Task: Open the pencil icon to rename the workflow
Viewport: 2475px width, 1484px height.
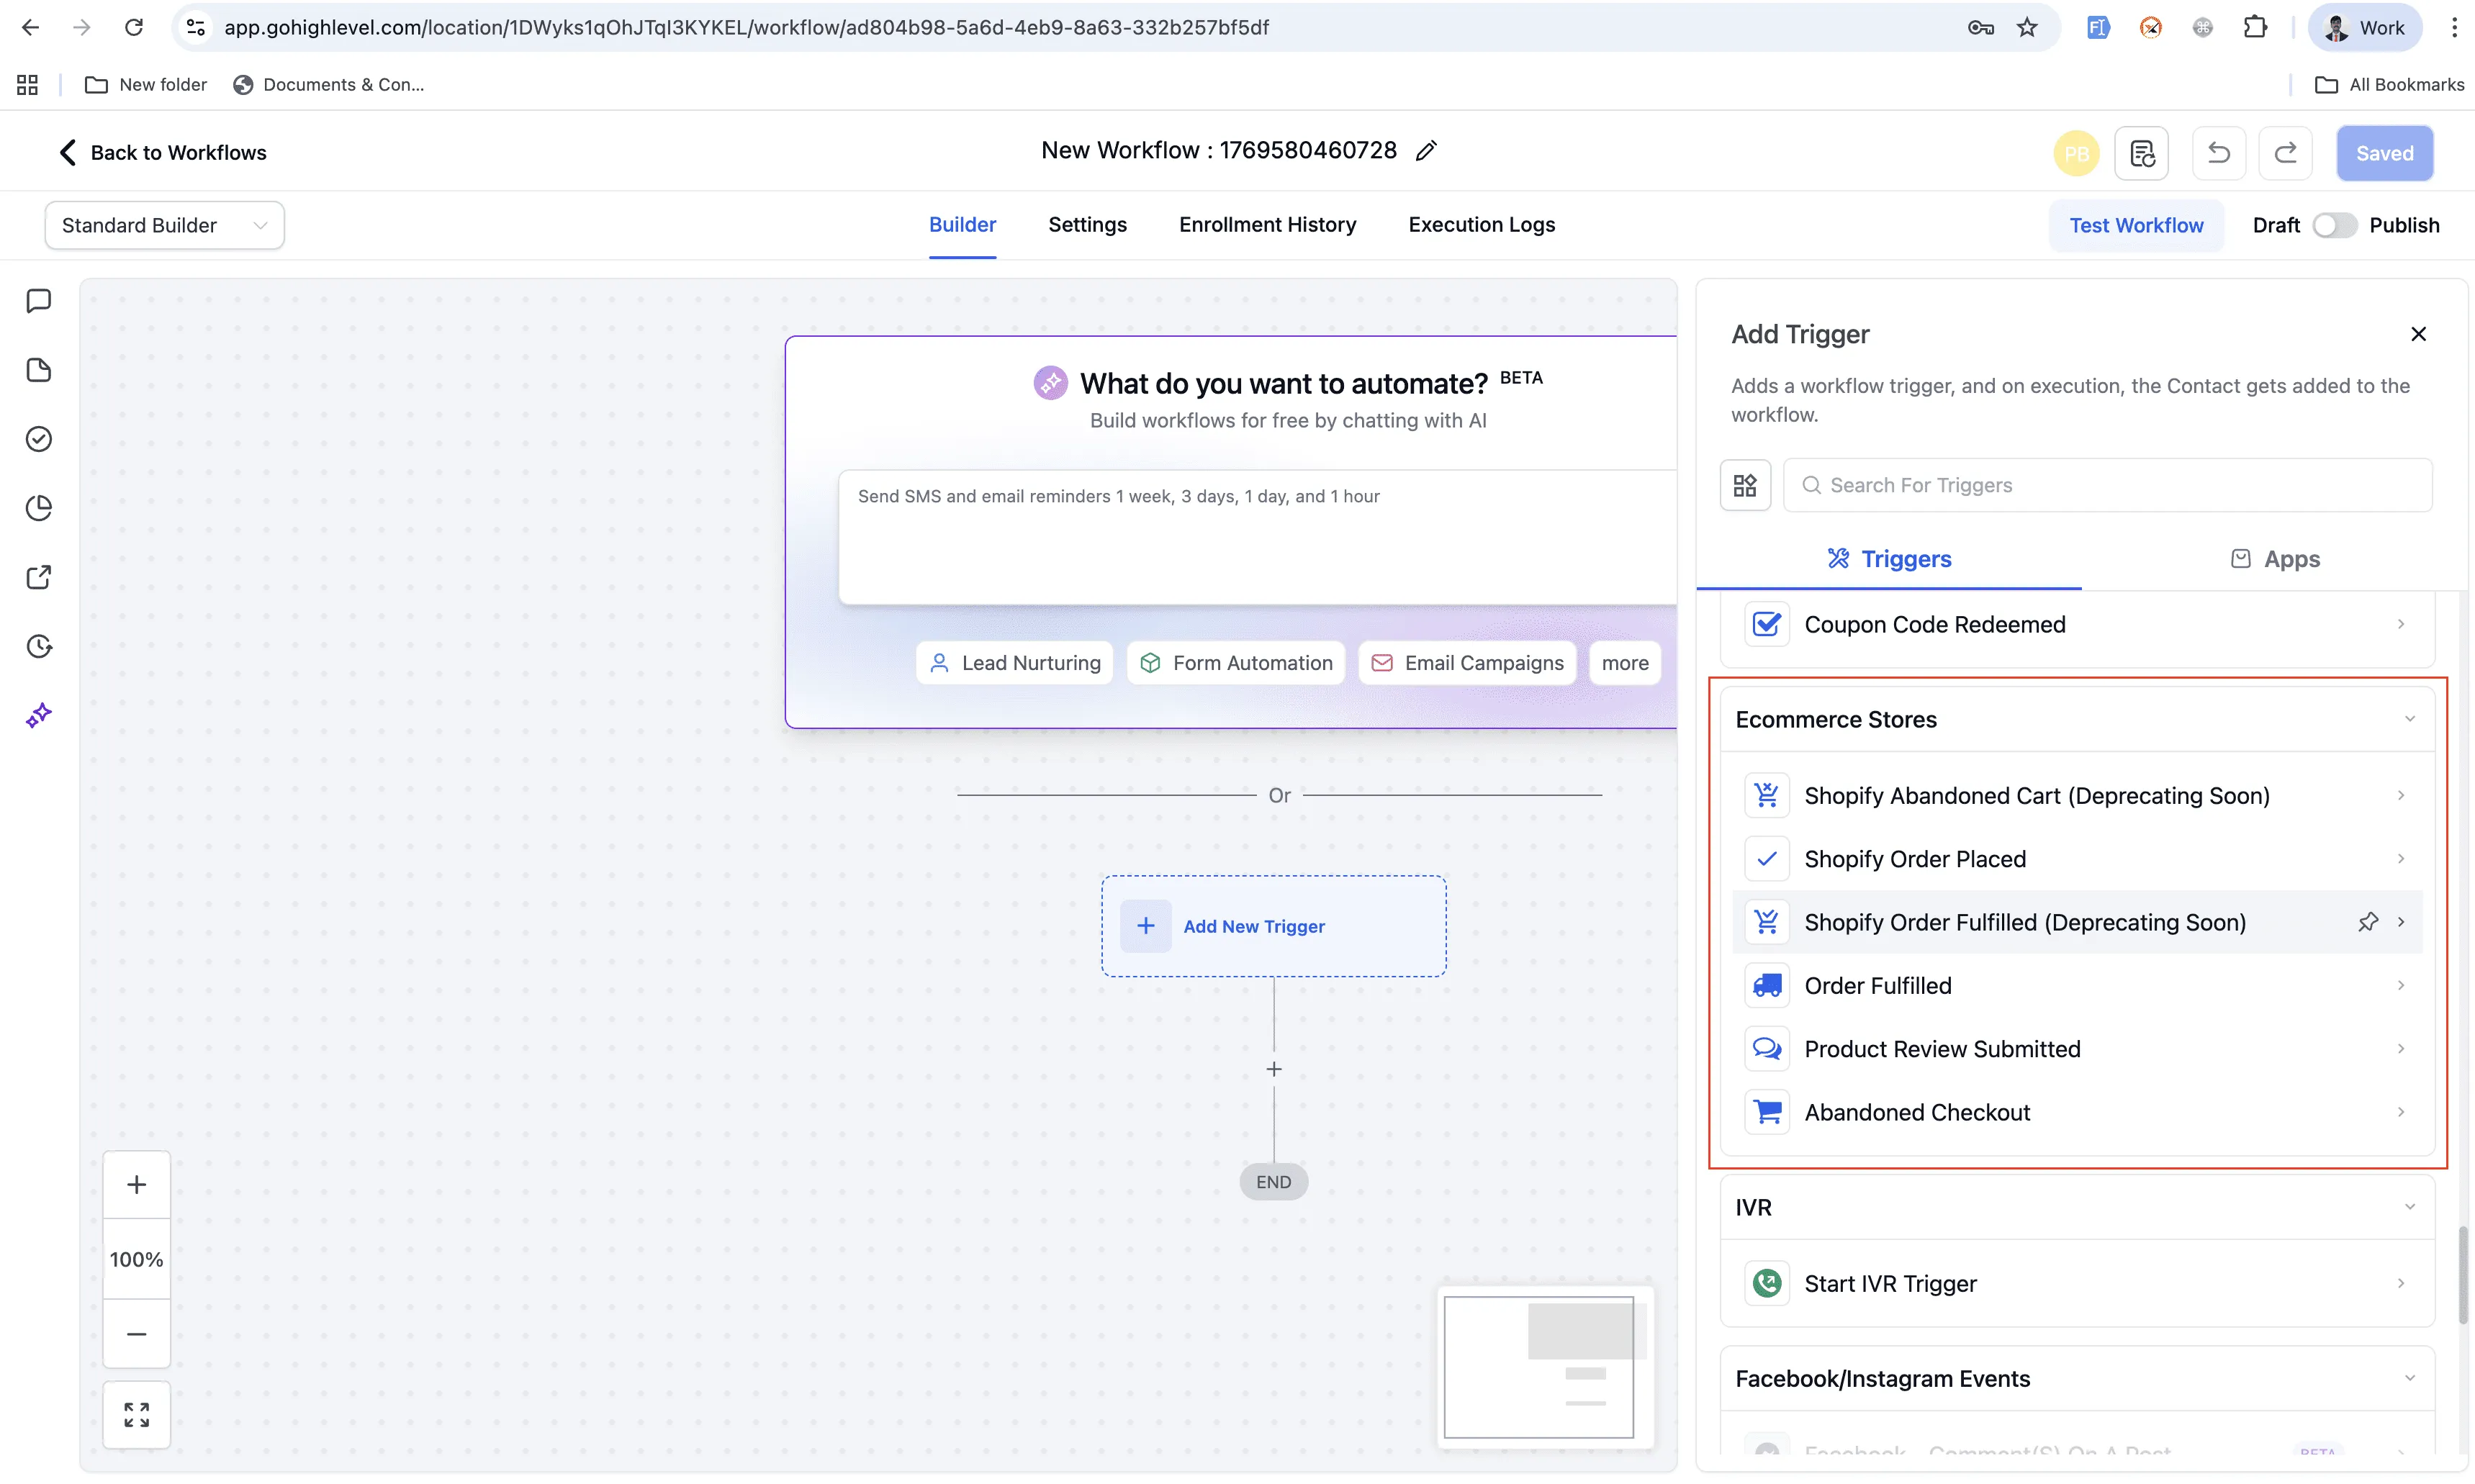Action: pos(1427,150)
